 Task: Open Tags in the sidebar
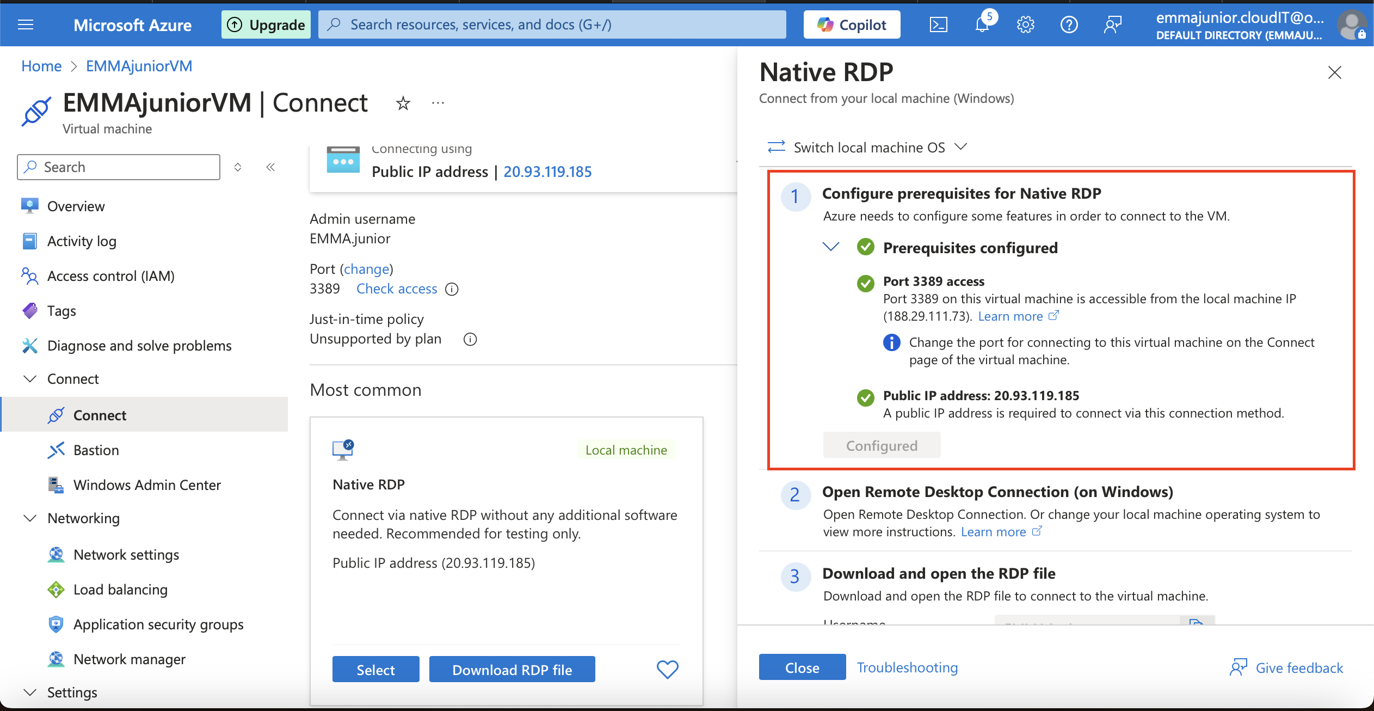coord(61,311)
